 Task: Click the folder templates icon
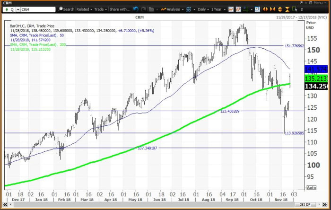coord(151,9)
